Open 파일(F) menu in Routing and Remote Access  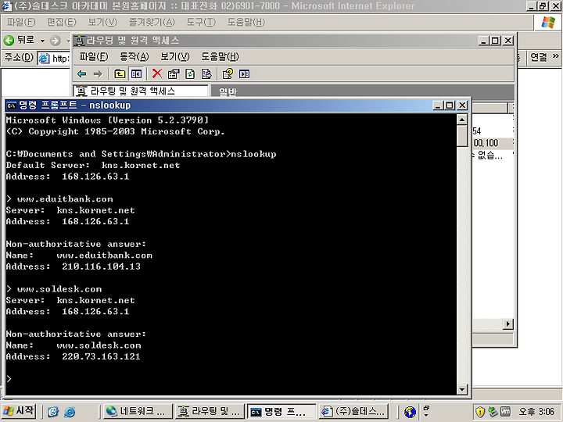pos(94,57)
